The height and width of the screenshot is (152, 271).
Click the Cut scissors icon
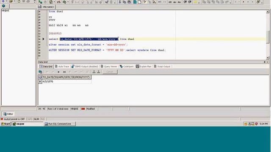[119, 2]
